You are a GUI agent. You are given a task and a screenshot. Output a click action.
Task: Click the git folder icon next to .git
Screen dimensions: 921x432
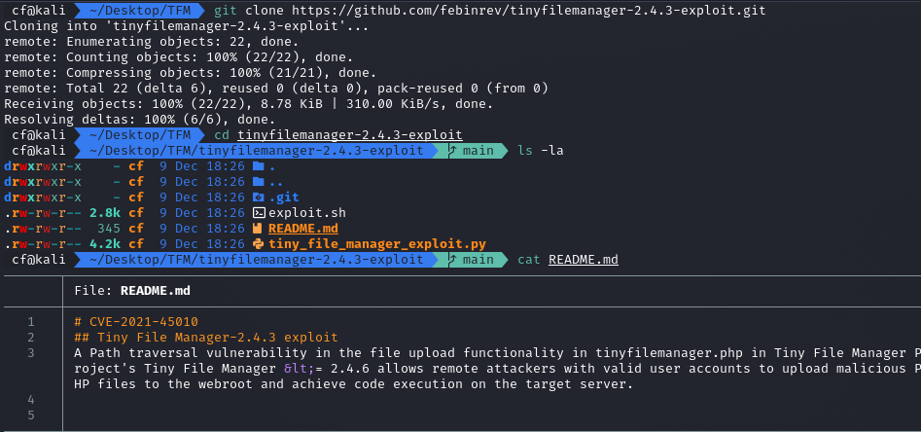click(258, 197)
